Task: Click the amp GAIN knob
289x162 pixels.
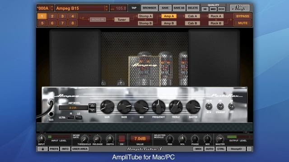Action: (107, 107)
